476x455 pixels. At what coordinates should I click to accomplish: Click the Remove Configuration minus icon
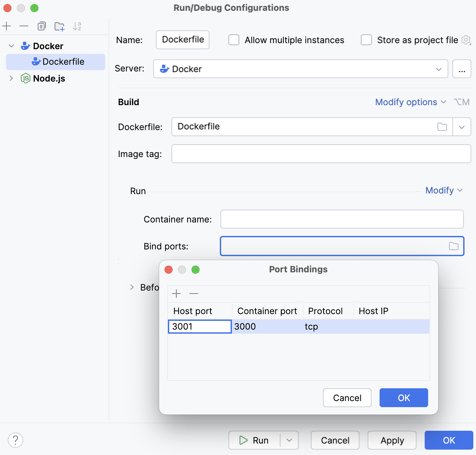pos(24,26)
